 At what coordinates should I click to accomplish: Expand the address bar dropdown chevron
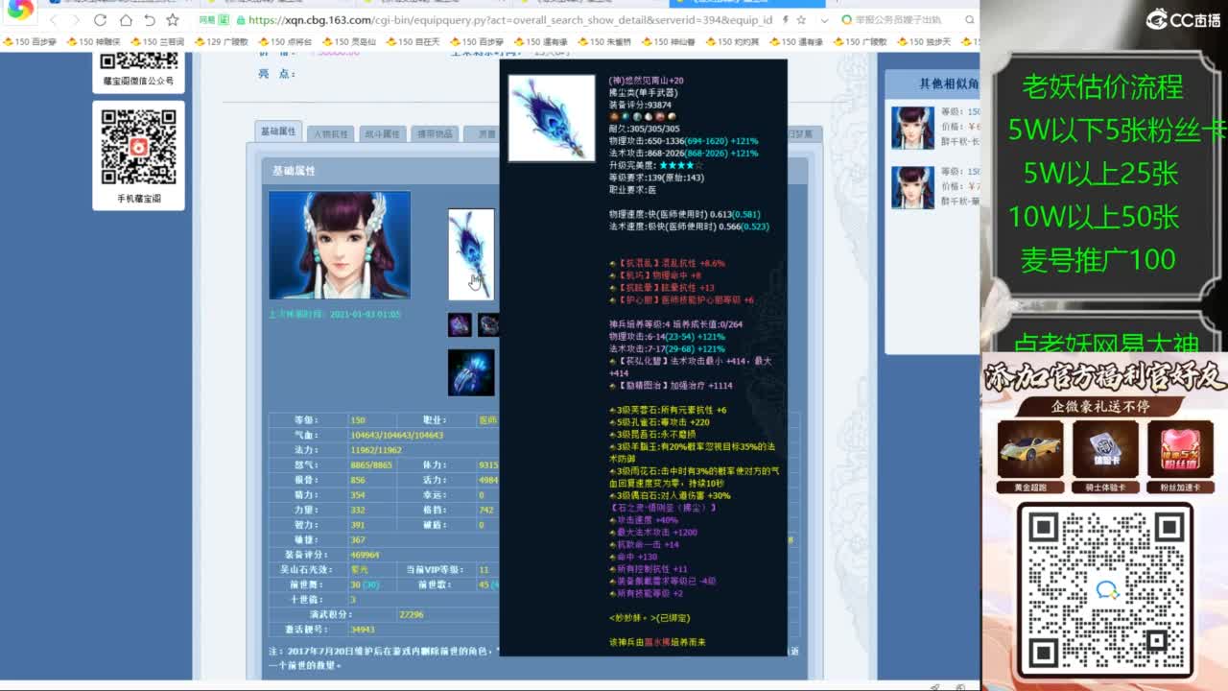point(824,20)
